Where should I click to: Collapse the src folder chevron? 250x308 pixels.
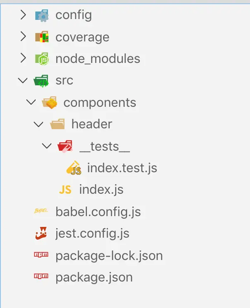point(24,81)
